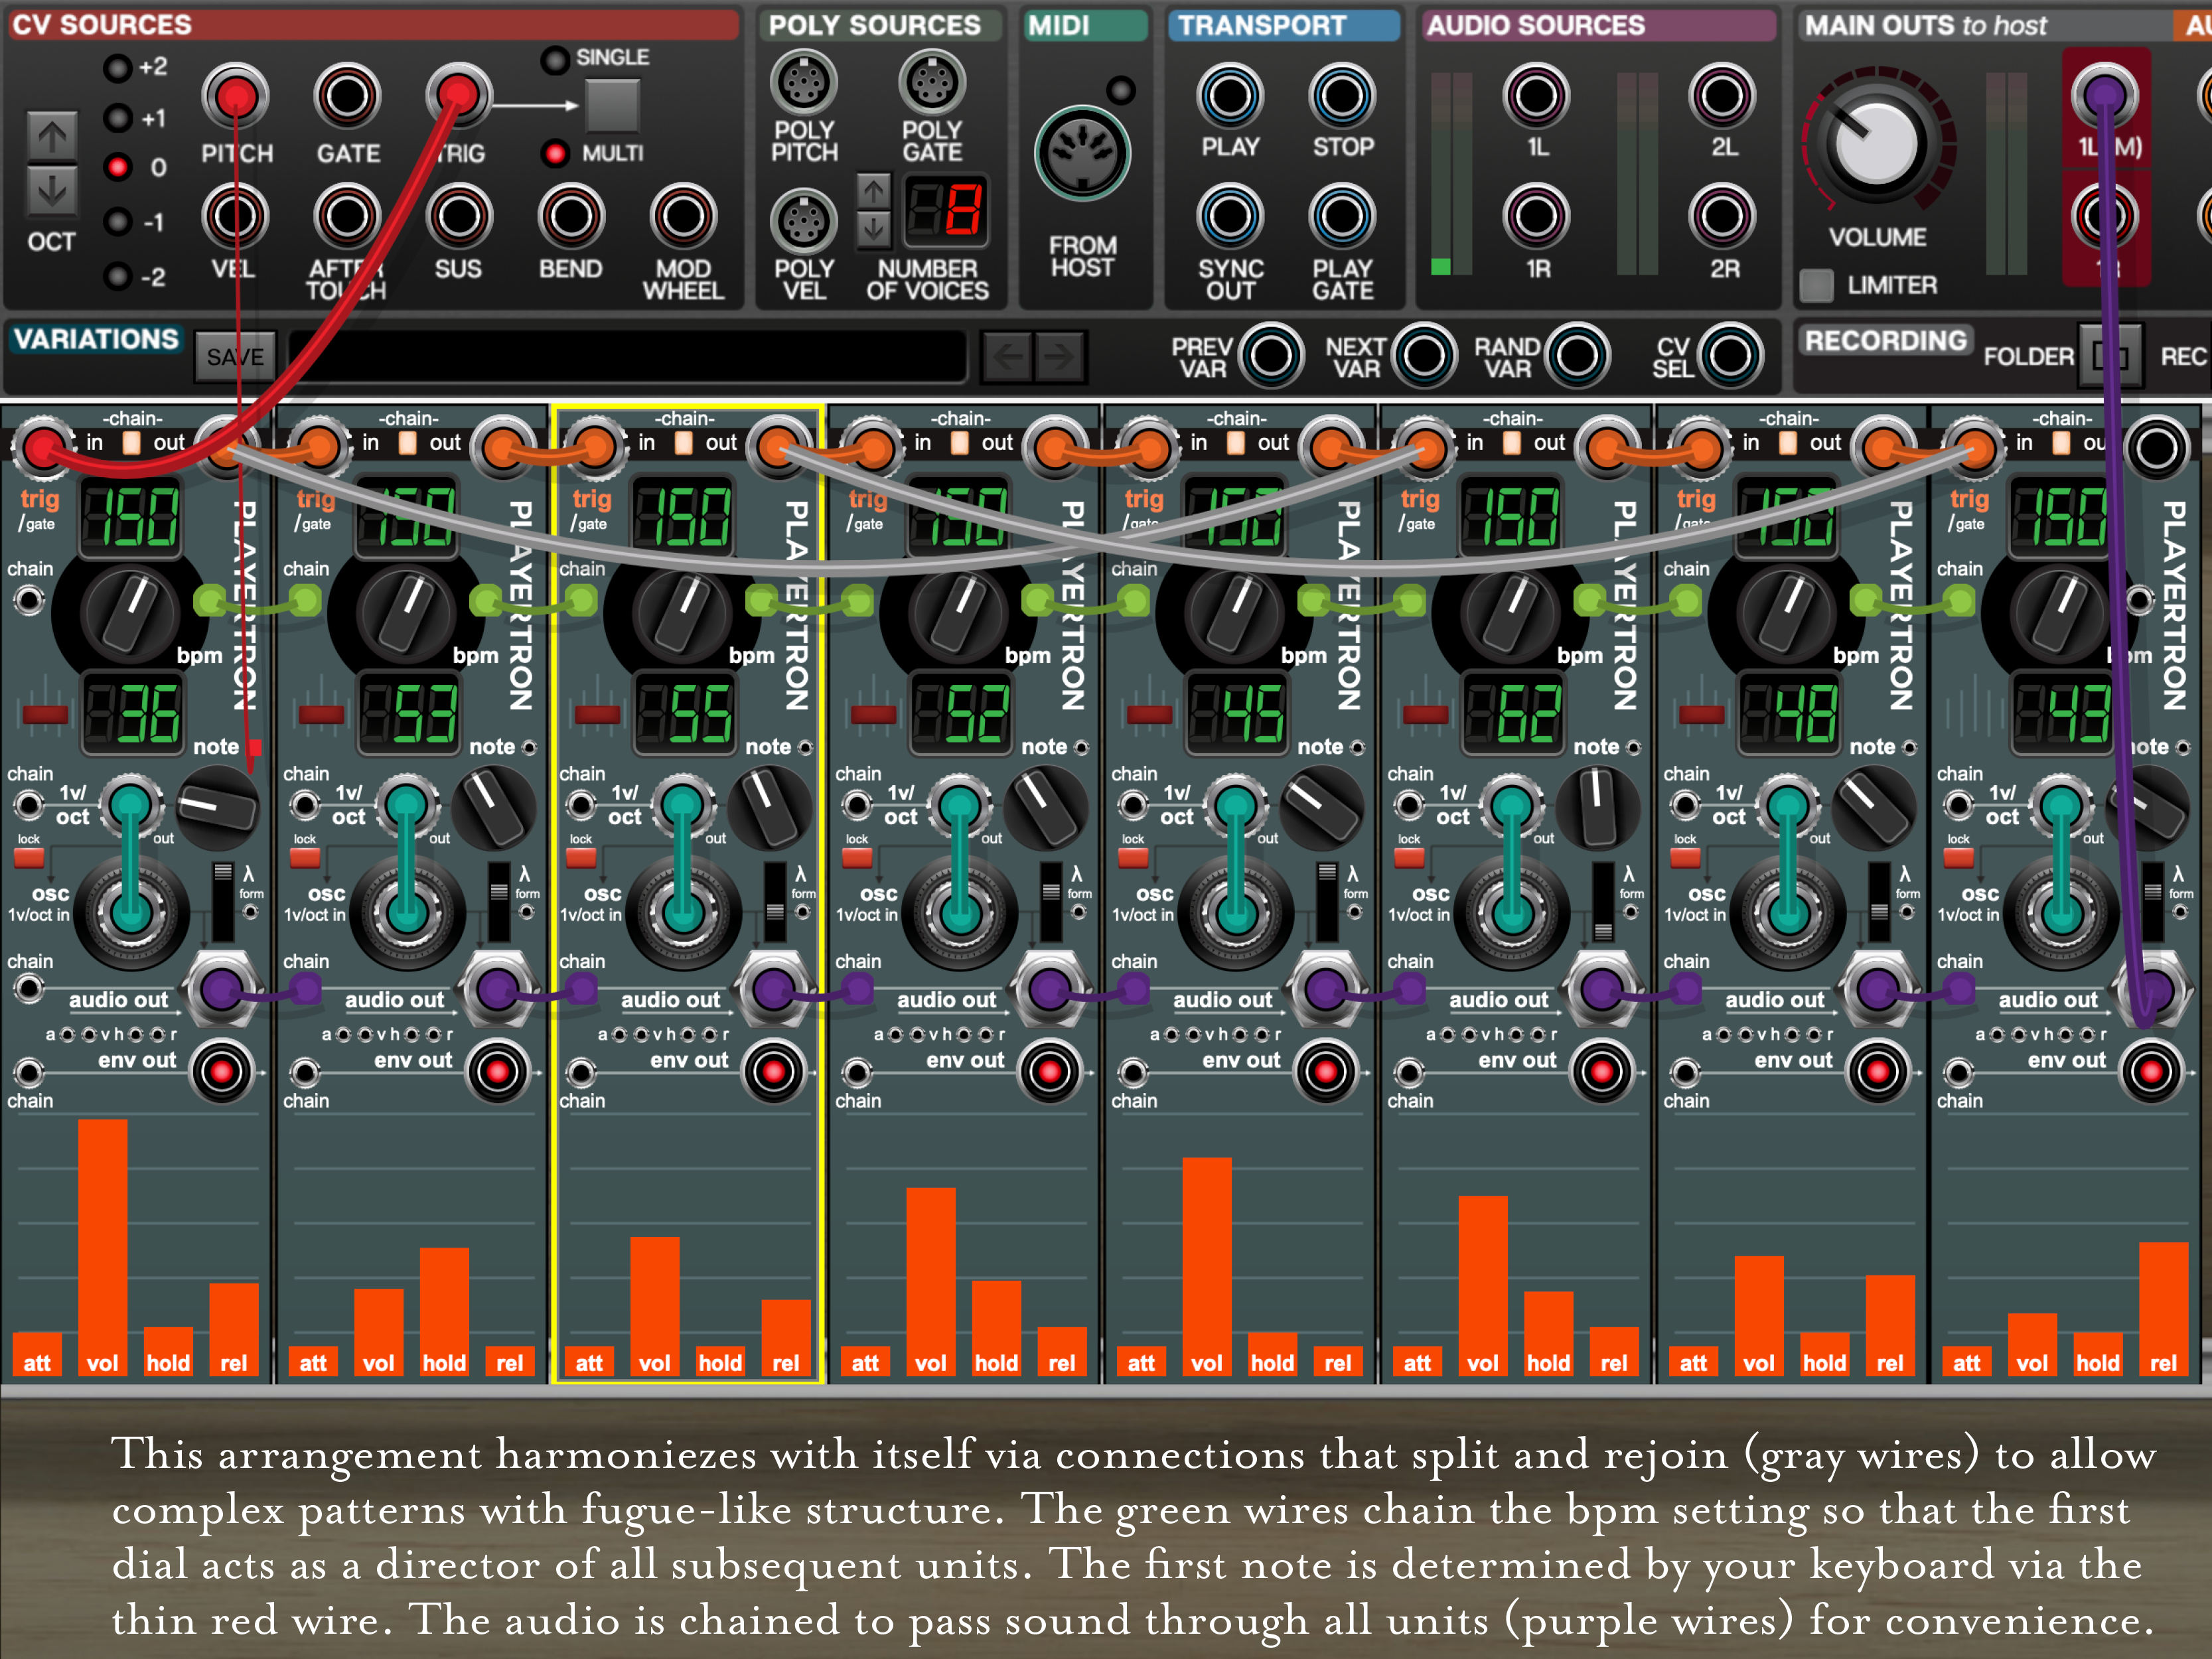Click the MIDI FROM HOST connector

tap(1082, 154)
